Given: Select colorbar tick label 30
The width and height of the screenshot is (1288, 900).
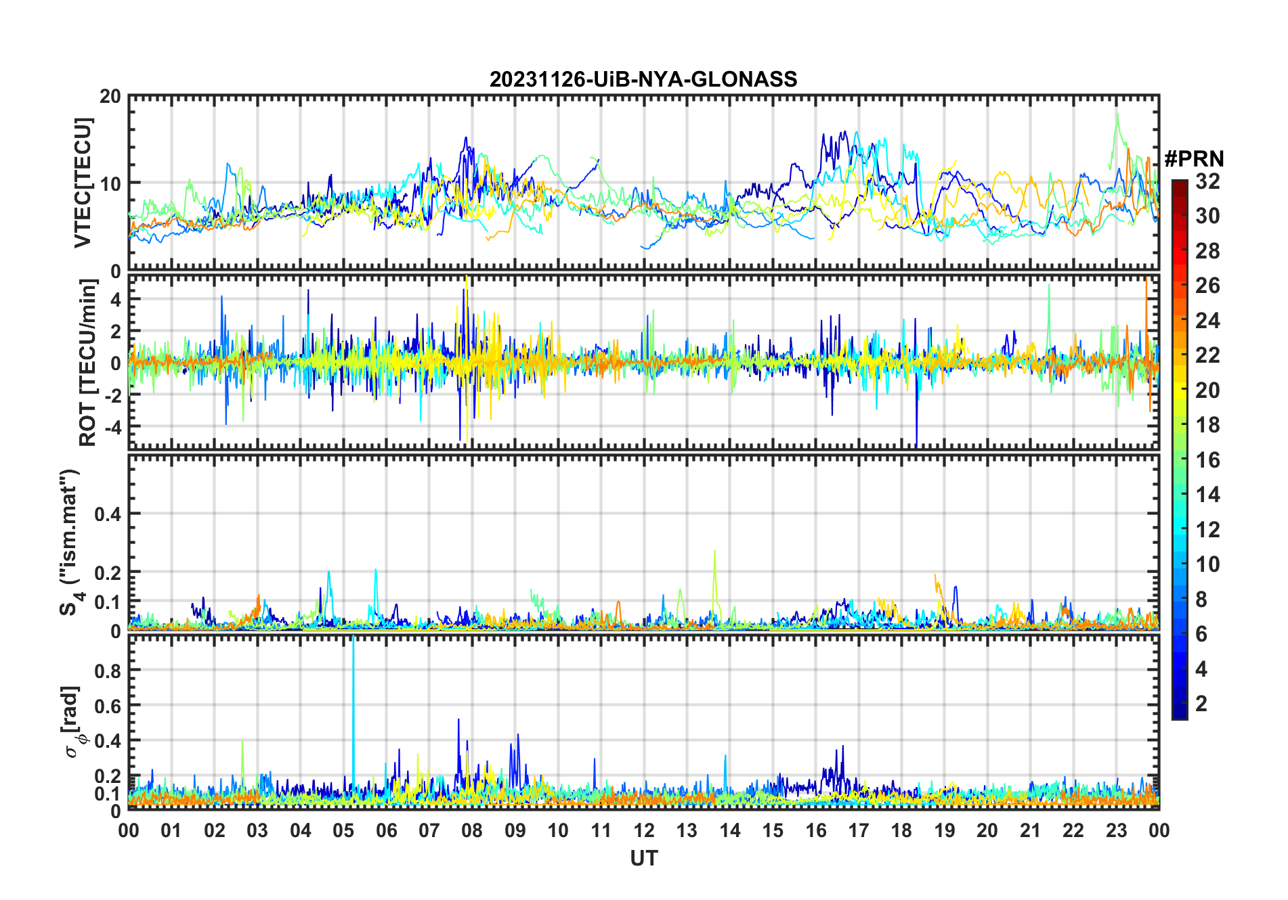Looking at the screenshot, I should click(1207, 216).
